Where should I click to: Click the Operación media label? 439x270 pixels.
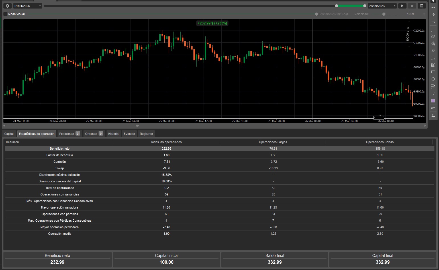click(60, 234)
